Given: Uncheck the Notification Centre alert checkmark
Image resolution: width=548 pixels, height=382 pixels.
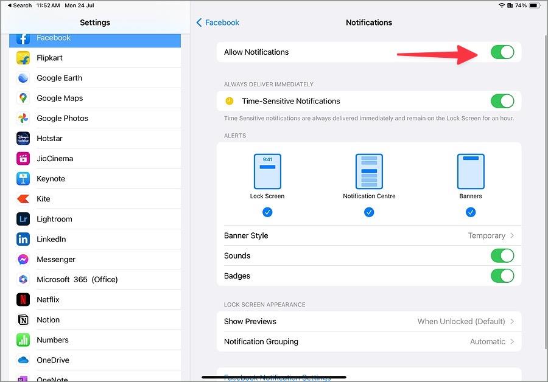Looking at the screenshot, I should pos(369,212).
